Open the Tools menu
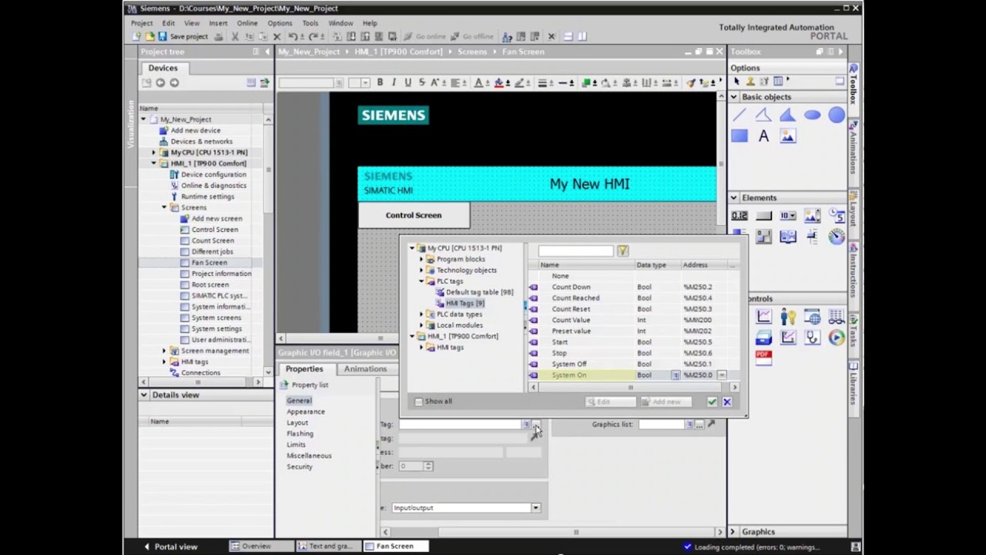Viewport: 986px width, 555px height. [310, 23]
